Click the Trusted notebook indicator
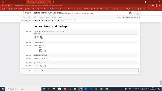162x91 pixels. click(119, 17)
